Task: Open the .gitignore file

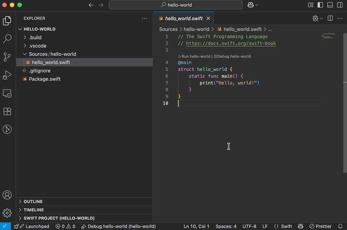Action: (x=84, y=71)
